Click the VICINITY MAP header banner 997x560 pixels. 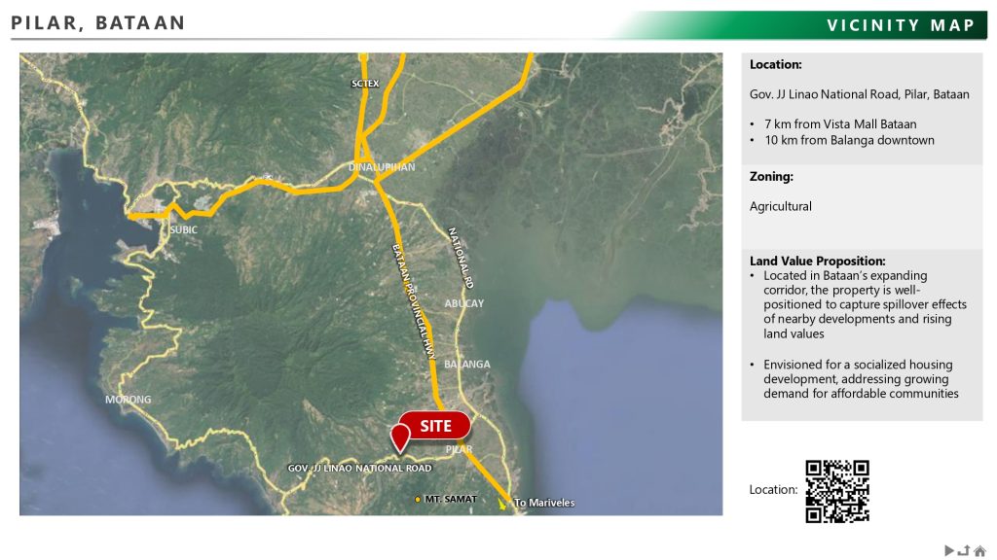[x=901, y=25]
